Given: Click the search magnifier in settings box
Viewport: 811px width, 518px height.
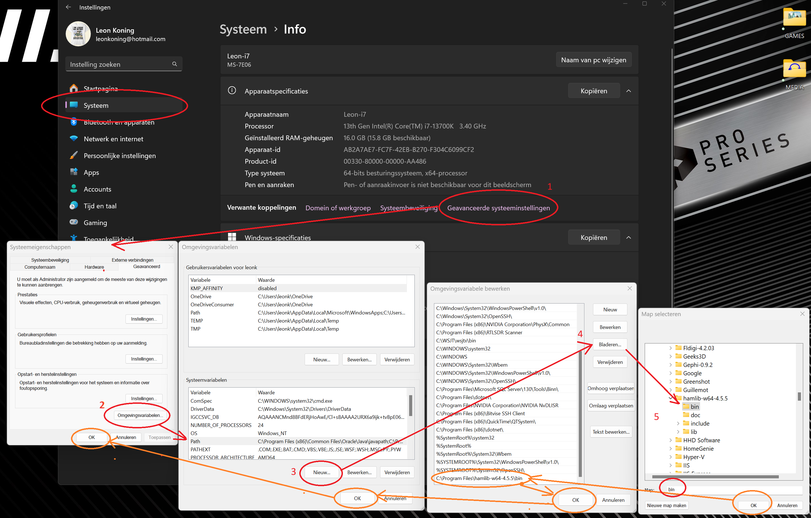Looking at the screenshot, I should [x=174, y=64].
